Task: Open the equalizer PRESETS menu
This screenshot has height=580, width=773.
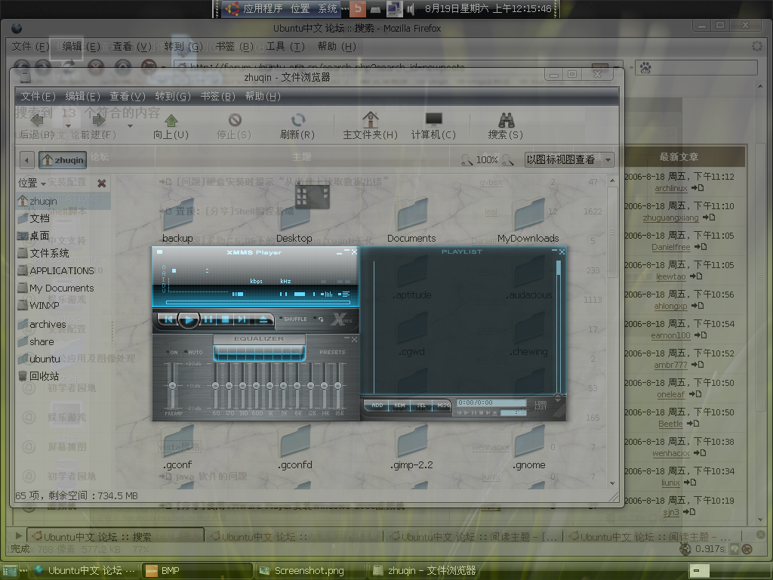Action: pos(332,352)
